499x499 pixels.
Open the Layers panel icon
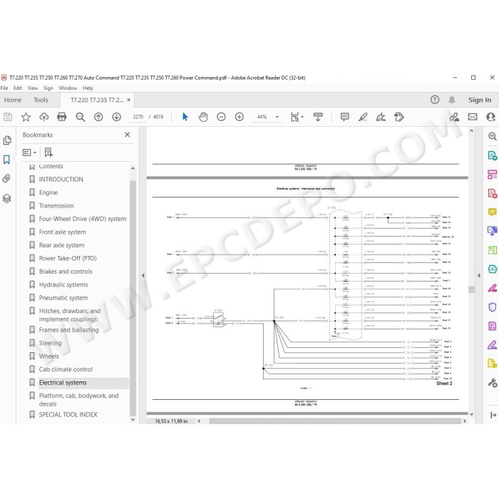point(6,199)
